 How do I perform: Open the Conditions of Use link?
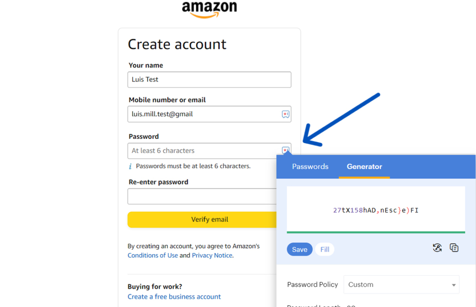[153, 255]
